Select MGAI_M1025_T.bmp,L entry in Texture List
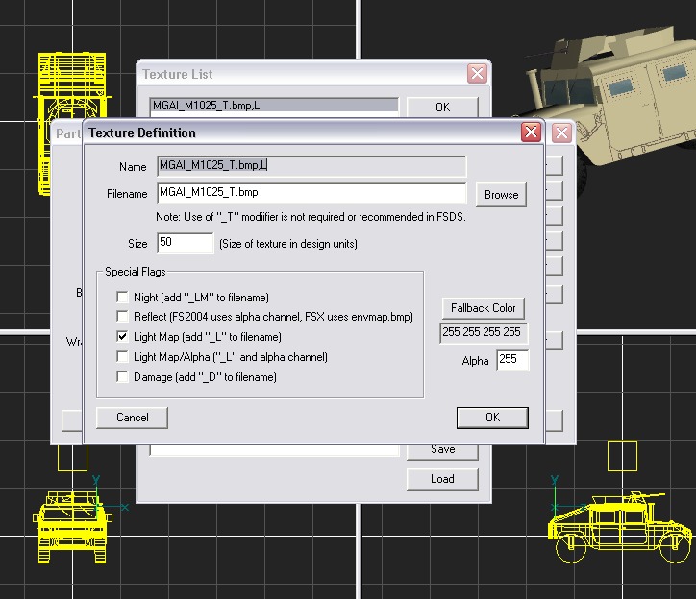 pos(274,106)
